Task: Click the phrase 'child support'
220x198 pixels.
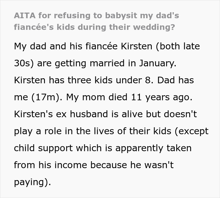Action: [44, 148]
